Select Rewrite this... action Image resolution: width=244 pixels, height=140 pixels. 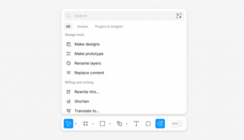(124, 92)
